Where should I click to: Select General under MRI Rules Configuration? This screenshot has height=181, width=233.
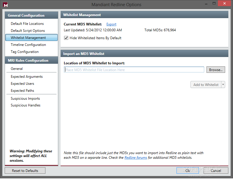coord(17,69)
